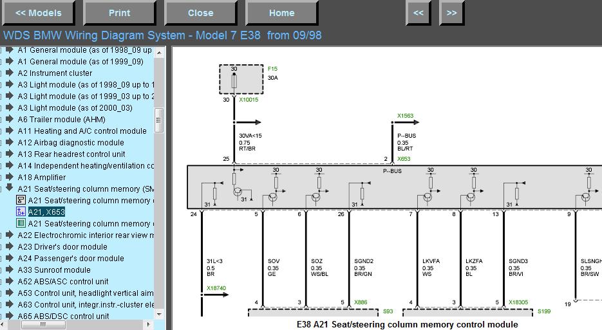Click the X10015 connector label
602x330 pixels.
249,100
